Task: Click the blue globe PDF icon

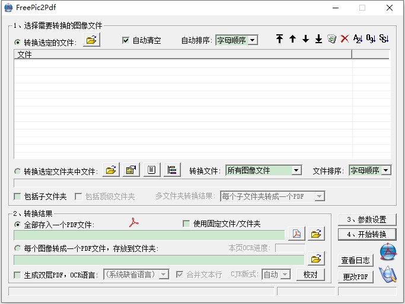Action: 388,251
